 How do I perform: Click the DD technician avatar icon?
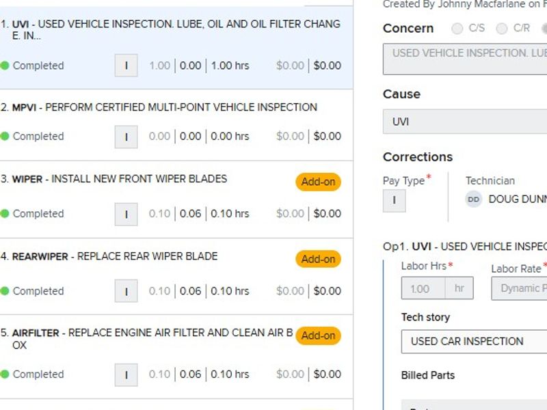point(474,200)
